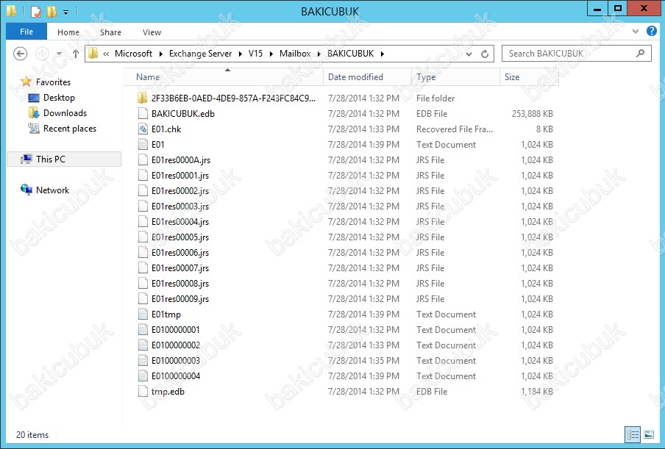
Task: Select the 2F33B6EB-0AED folder icon
Action: [143, 98]
